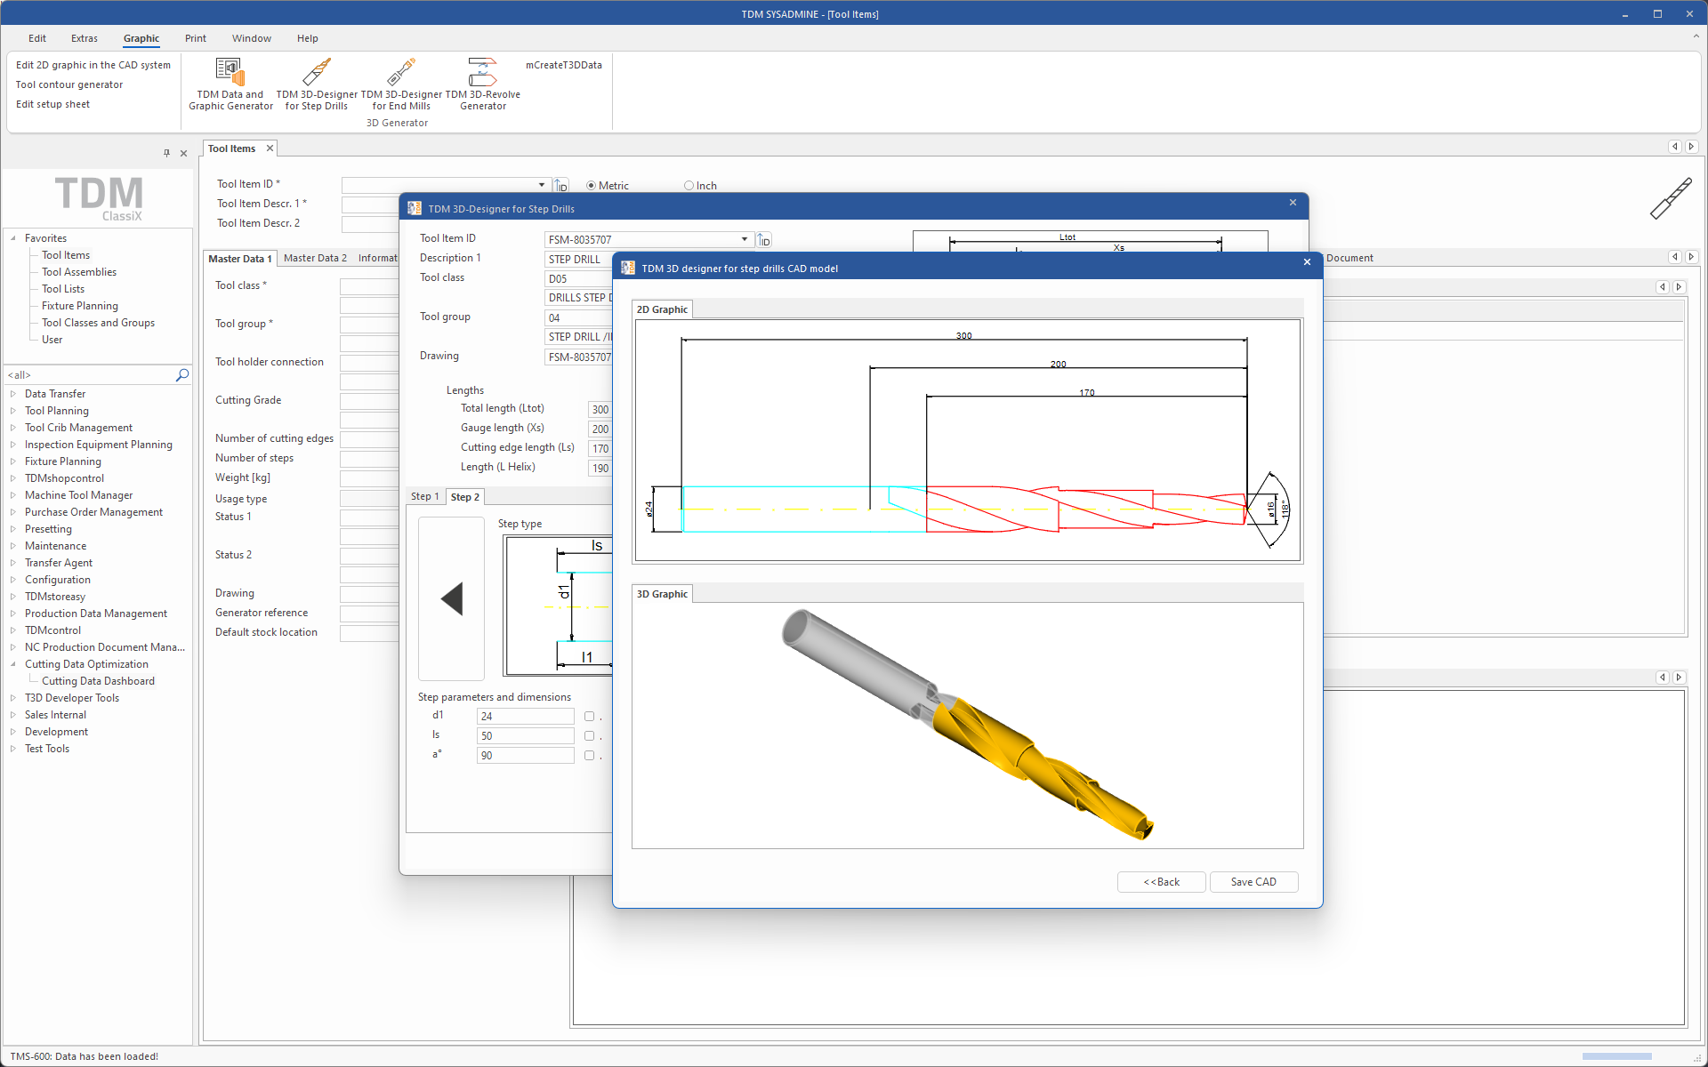
Task: Toggle the checkbox next to ls
Action: pyautogui.click(x=589, y=736)
